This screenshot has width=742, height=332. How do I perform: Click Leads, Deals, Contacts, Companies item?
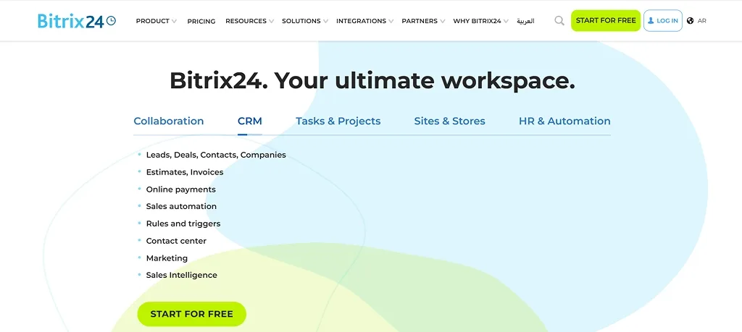[216, 155]
